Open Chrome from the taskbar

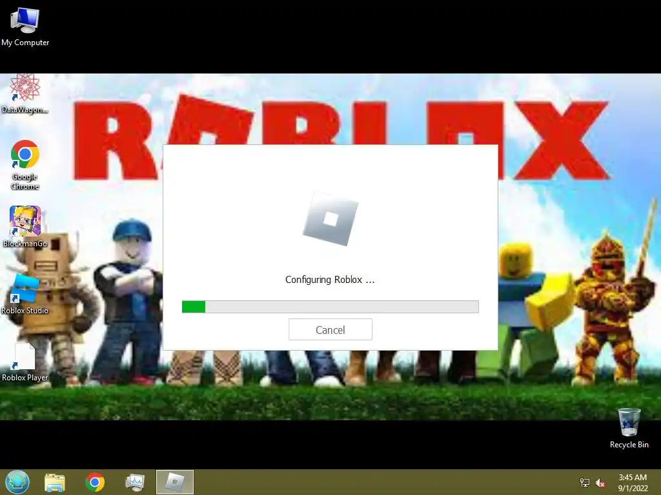95,482
